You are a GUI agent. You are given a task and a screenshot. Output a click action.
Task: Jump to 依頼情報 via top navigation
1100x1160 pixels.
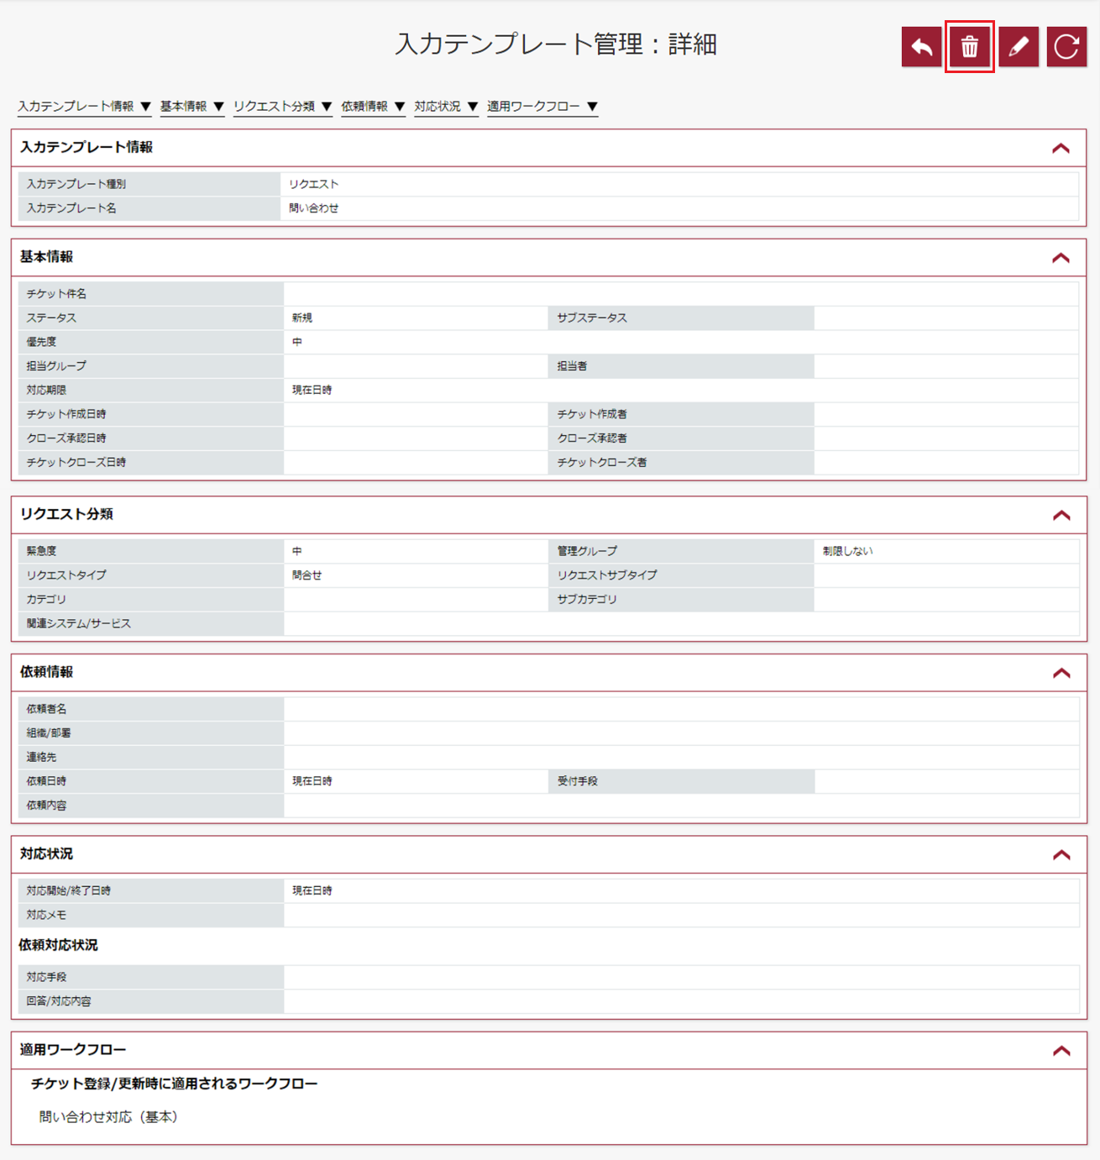(373, 106)
